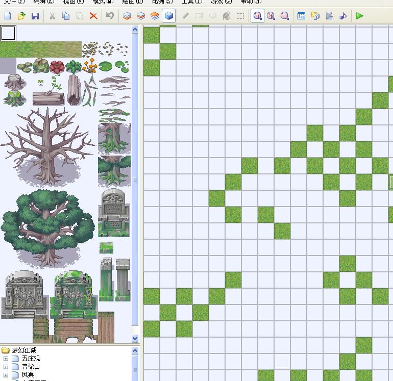Open the 视图 (View) menu
Viewport: 393px width, 381px height.
[73, 2]
